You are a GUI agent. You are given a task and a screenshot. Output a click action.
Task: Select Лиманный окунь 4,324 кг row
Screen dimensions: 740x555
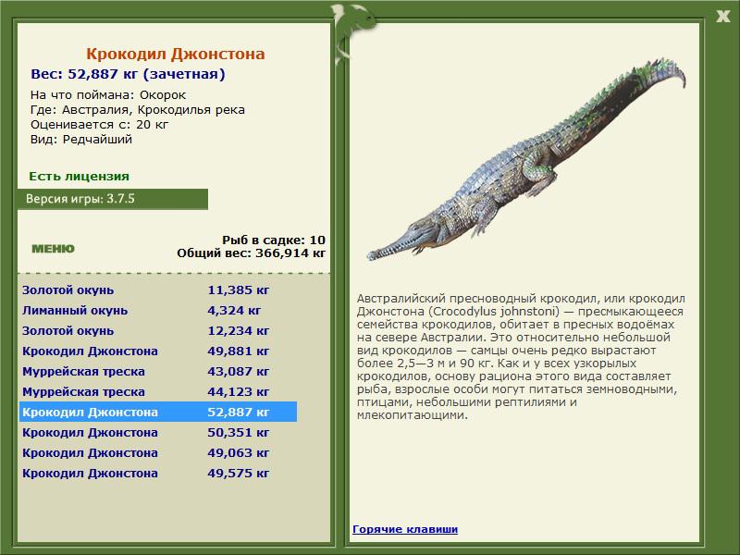158,310
